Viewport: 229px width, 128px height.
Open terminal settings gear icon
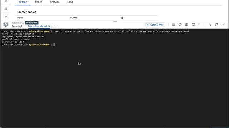click(180, 25)
